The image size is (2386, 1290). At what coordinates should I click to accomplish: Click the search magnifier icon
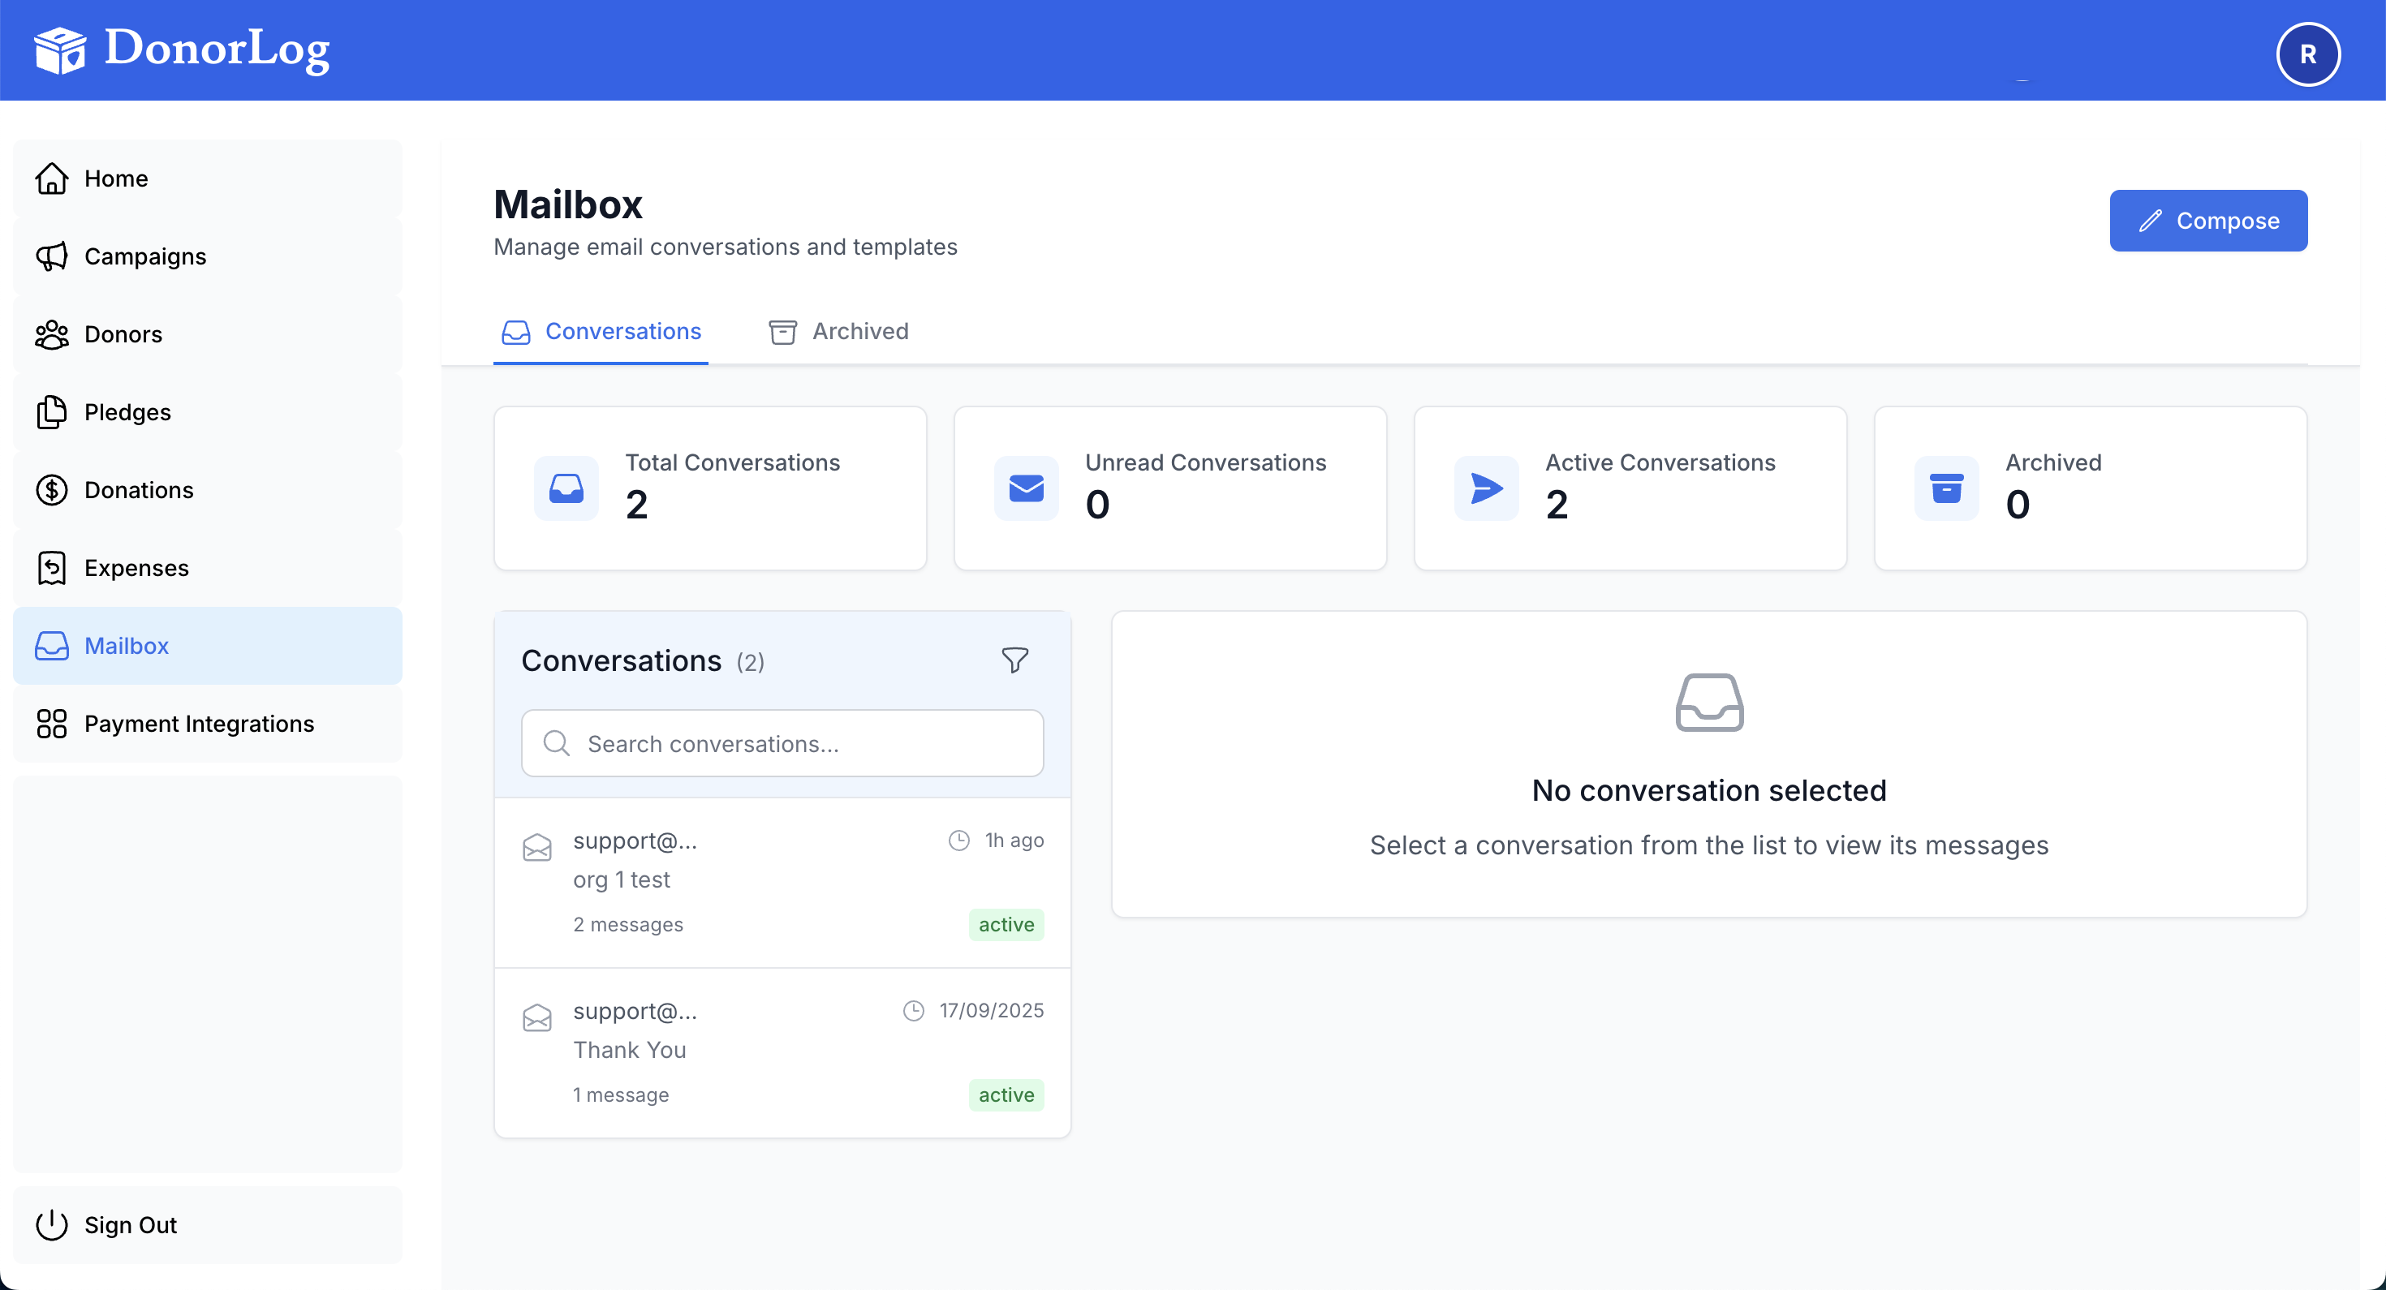pyautogui.click(x=557, y=742)
